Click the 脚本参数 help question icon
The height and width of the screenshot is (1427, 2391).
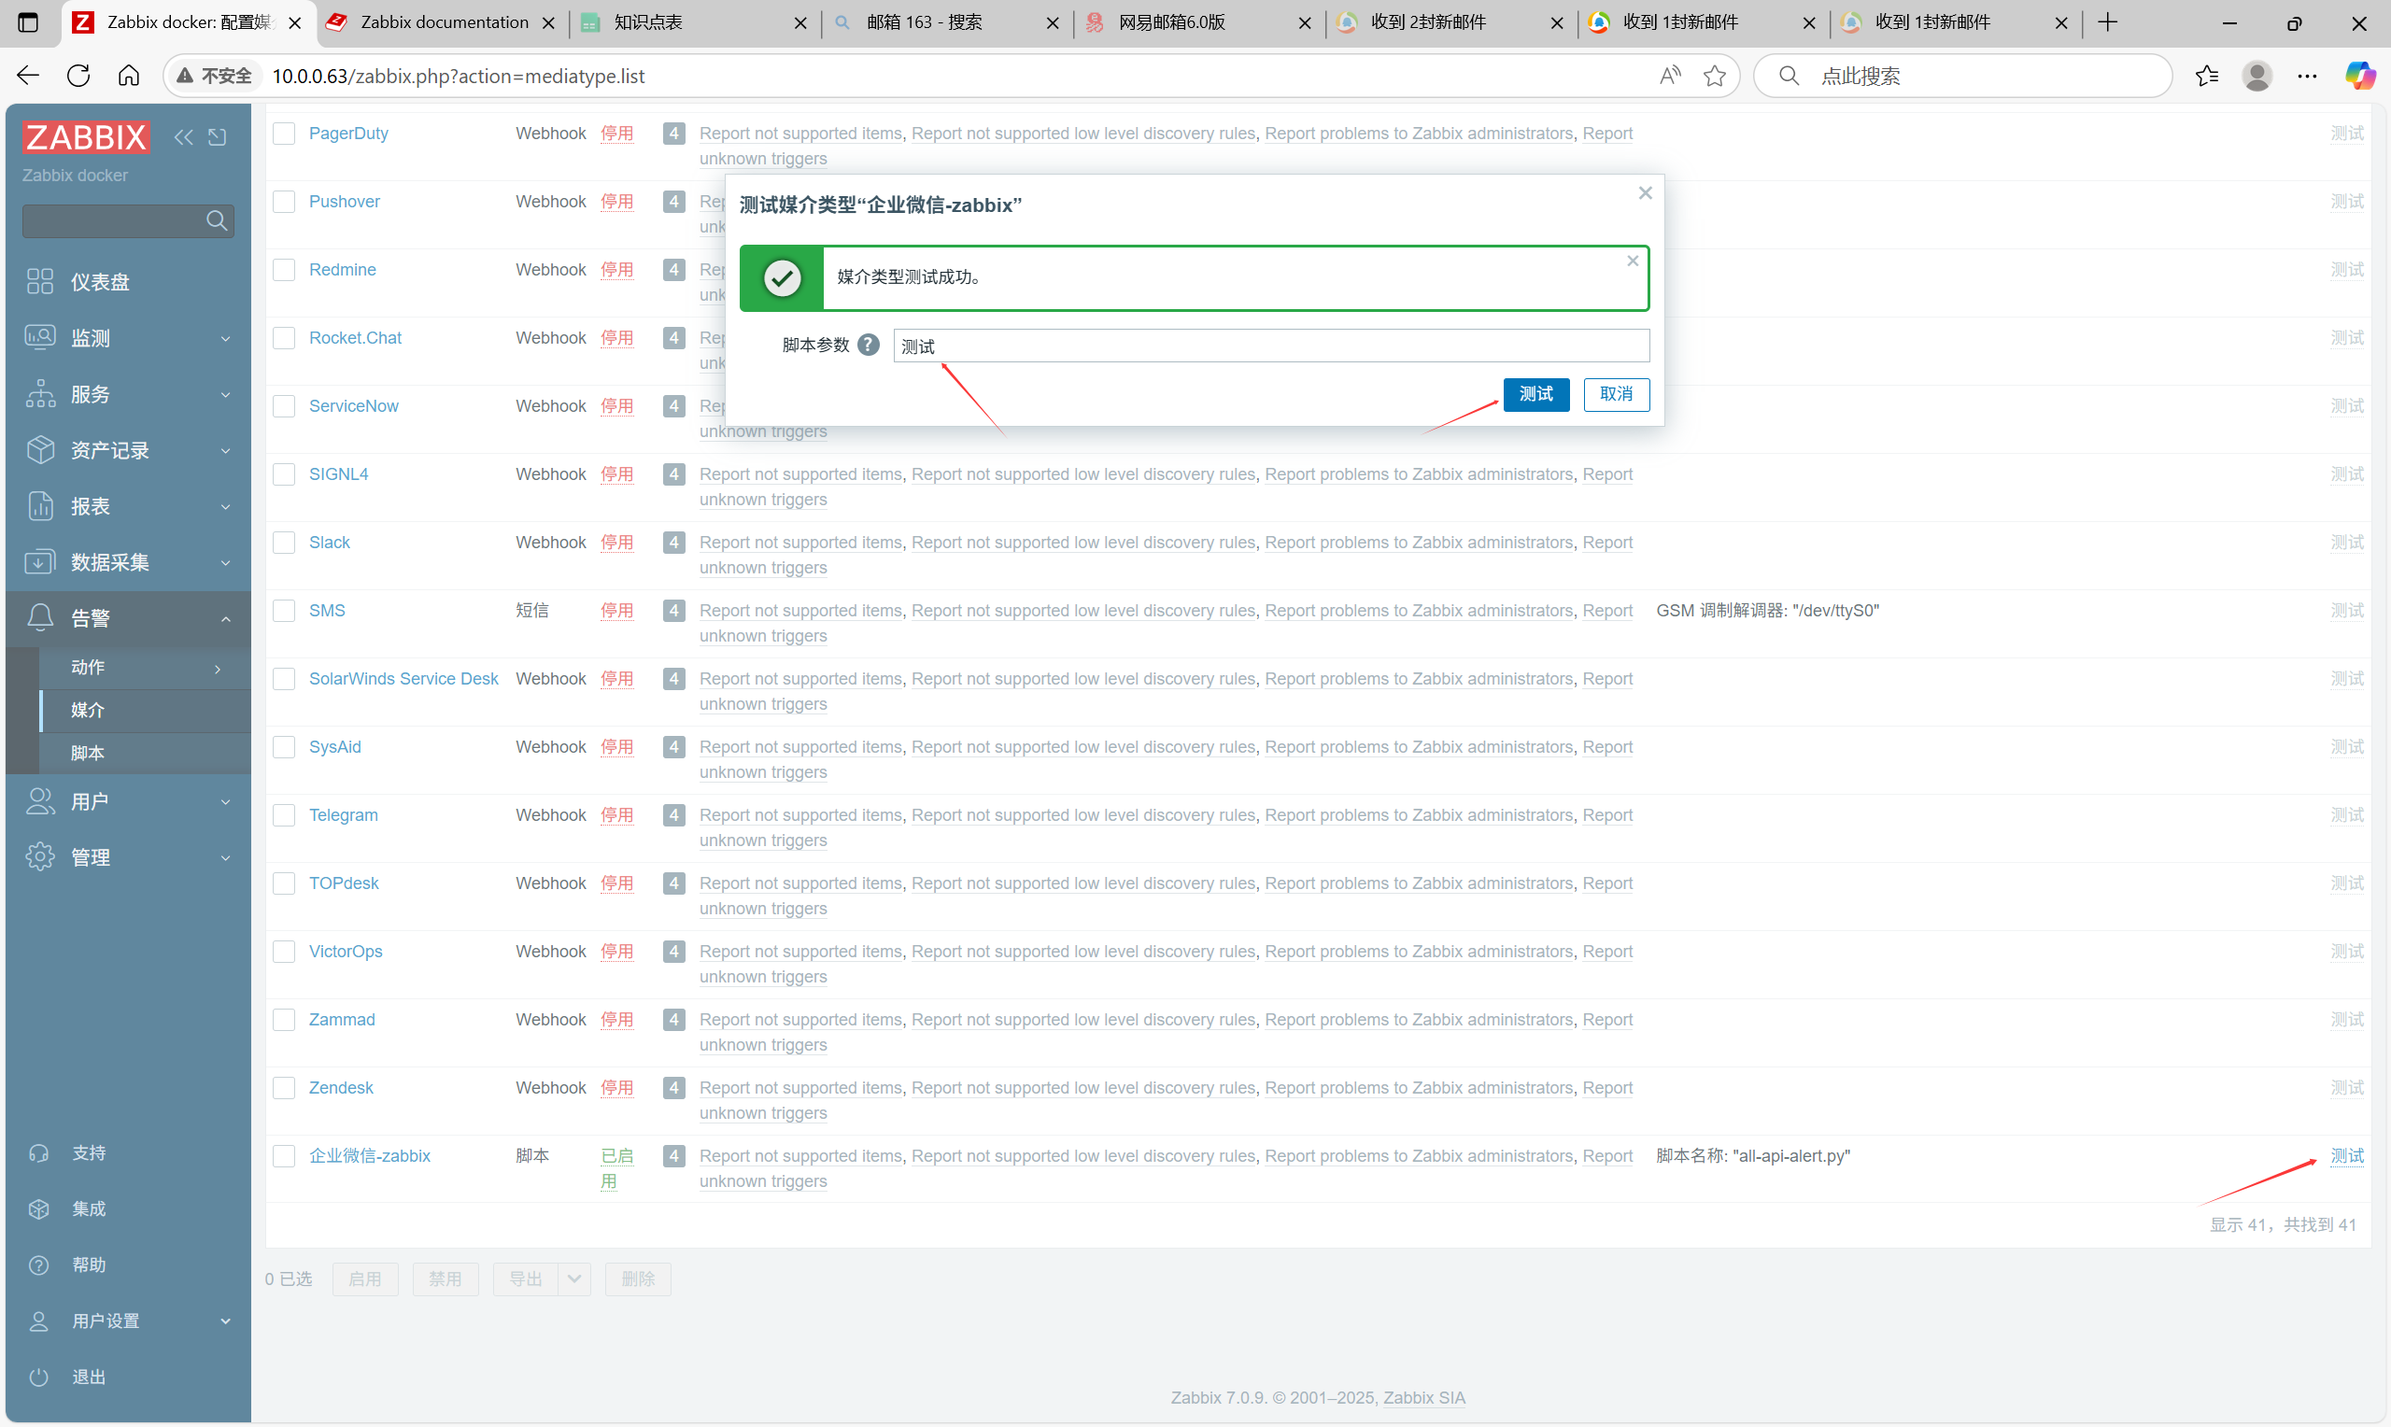pyautogui.click(x=869, y=345)
